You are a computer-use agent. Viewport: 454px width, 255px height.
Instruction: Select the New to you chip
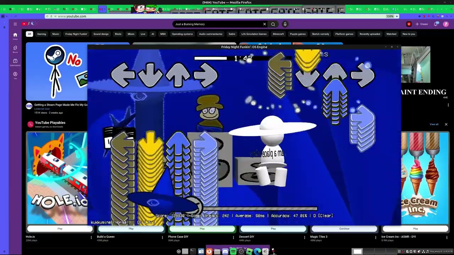point(409,34)
